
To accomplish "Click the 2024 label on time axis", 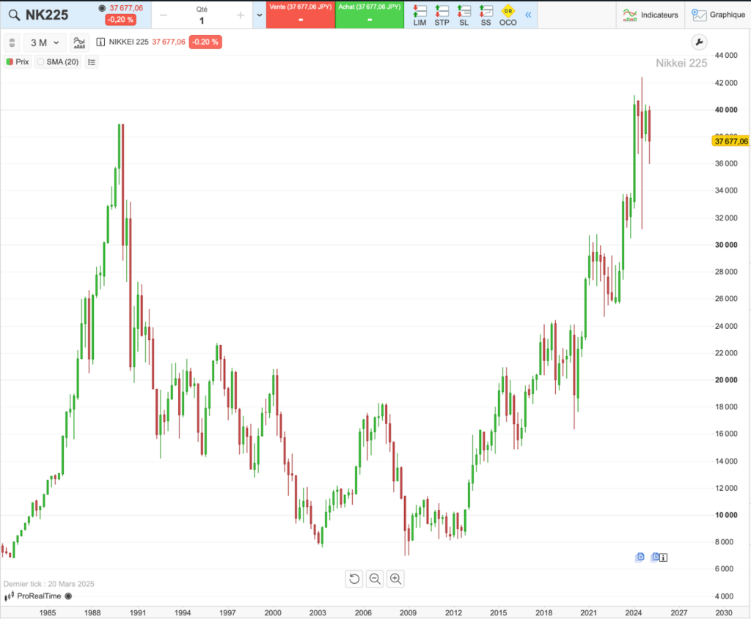I will (x=633, y=612).
